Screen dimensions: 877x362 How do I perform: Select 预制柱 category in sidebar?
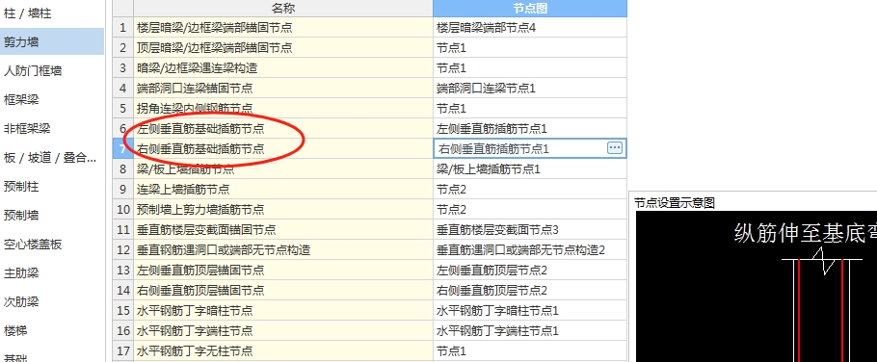pyautogui.click(x=21, y=187)
